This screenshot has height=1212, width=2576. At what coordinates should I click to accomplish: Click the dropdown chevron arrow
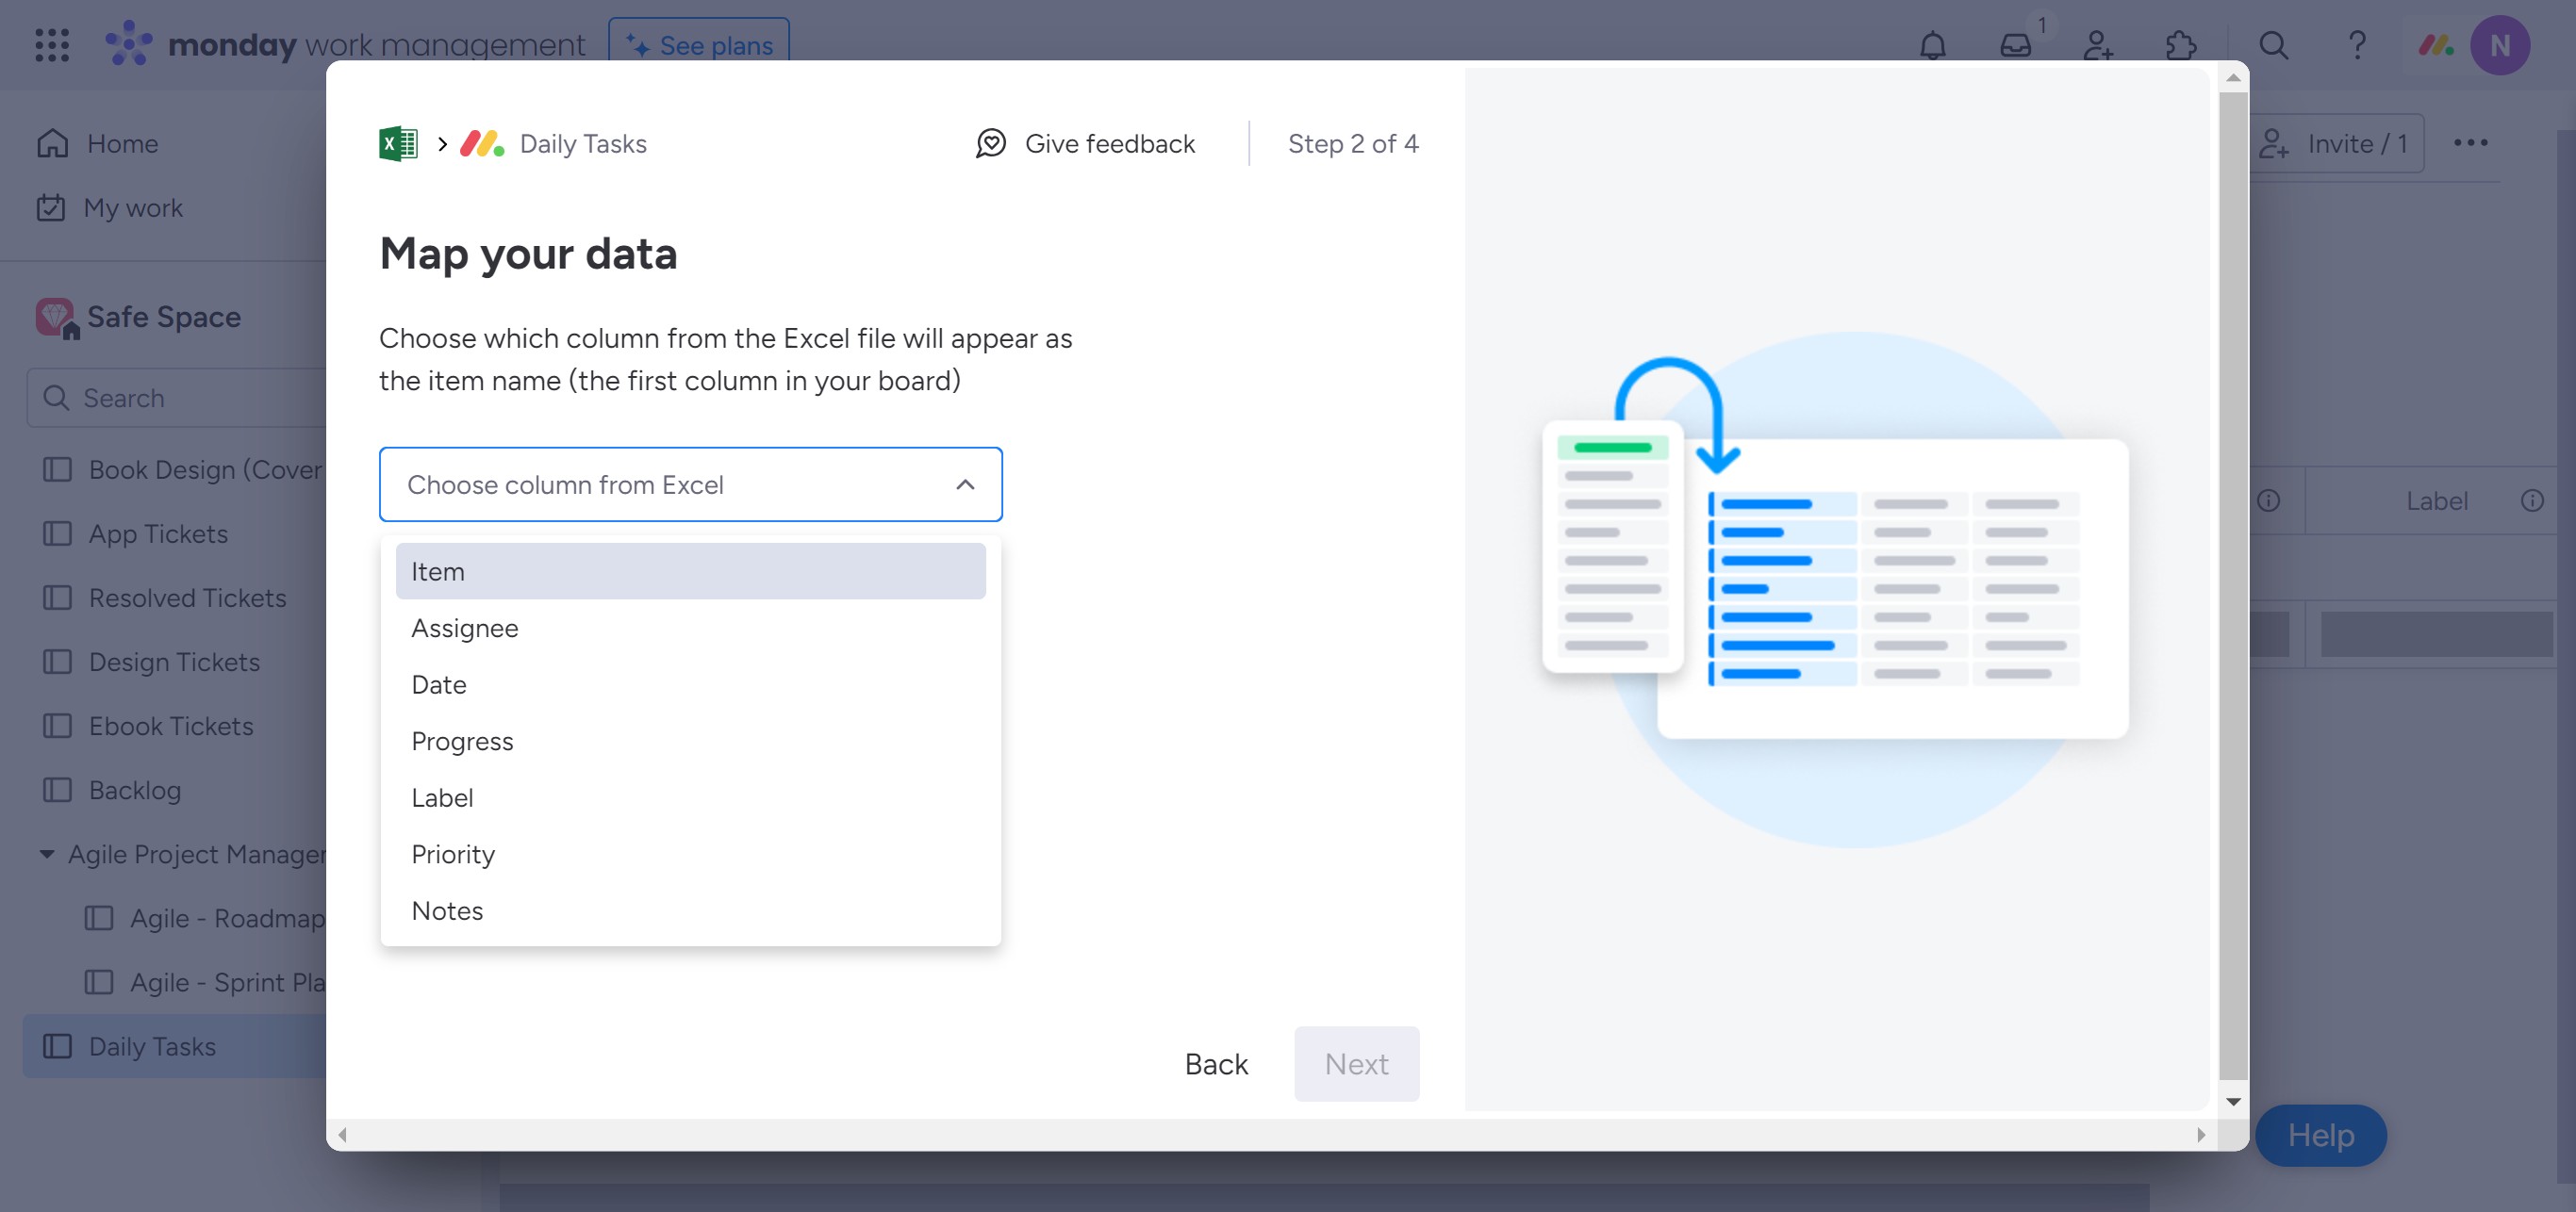click(964, 484)
